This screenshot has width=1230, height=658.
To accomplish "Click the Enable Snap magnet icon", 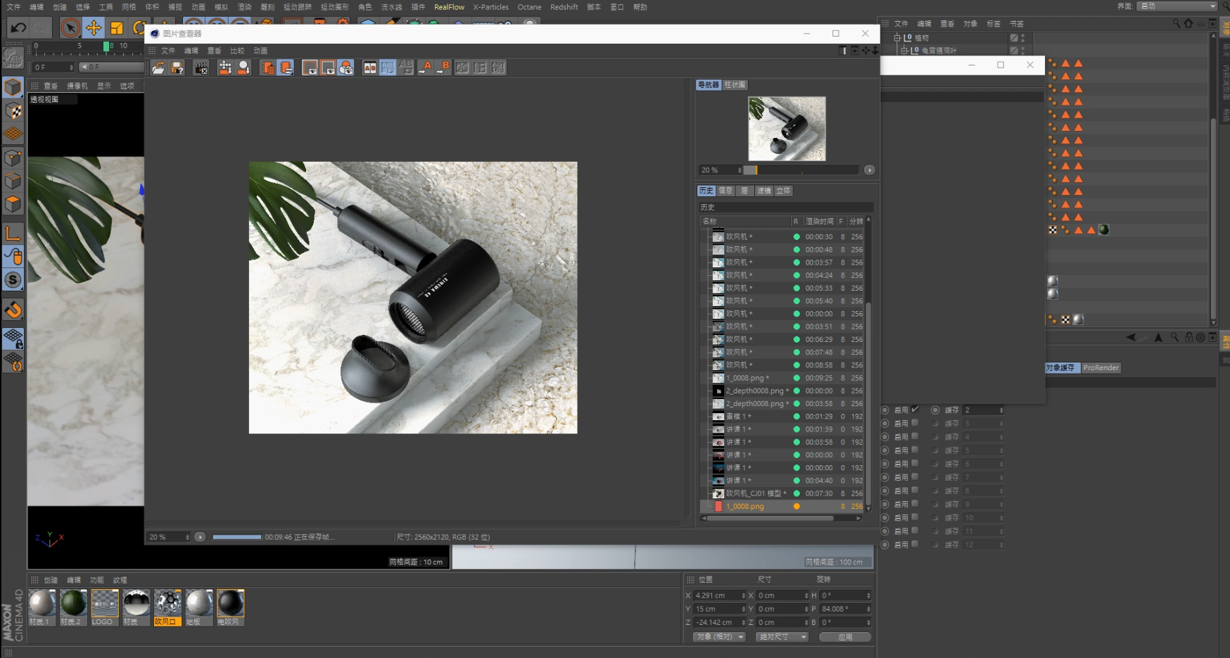I will (x=13, y=310).
